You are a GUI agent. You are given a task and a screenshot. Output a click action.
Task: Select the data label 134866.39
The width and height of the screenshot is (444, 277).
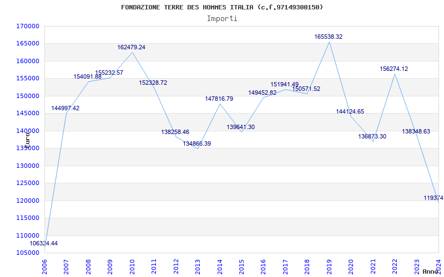197,144
